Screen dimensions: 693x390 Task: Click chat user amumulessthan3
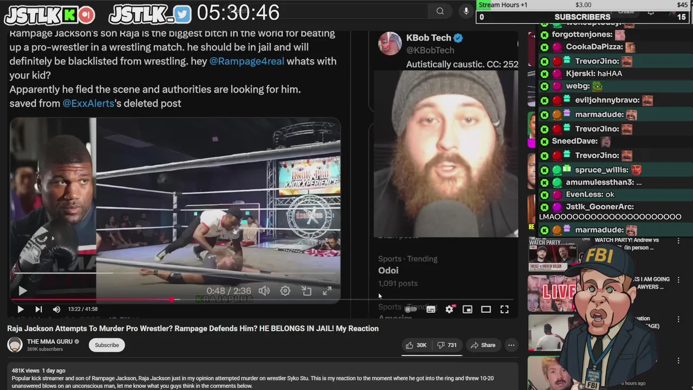[x=599, y=183]
